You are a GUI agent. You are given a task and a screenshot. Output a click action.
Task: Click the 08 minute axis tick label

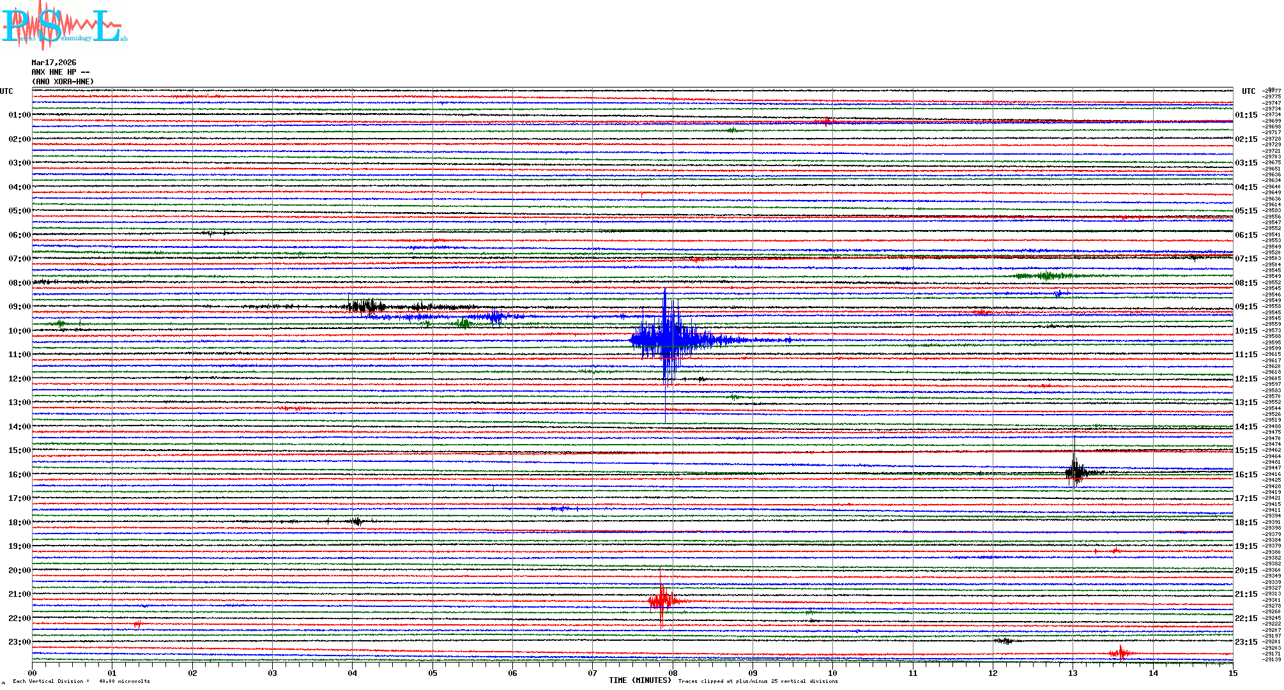pyautogui.click(x=673, y=673)
